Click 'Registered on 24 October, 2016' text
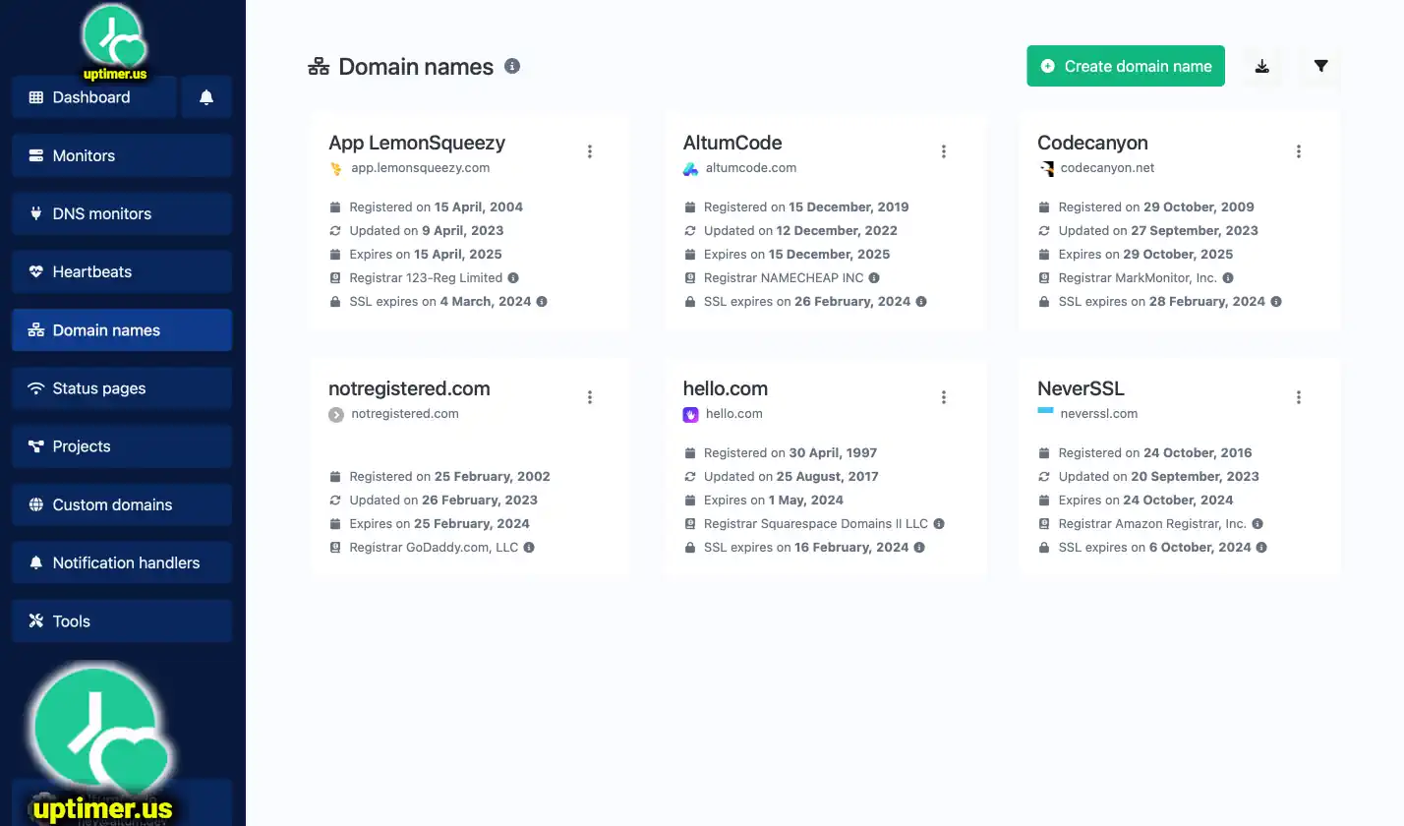 point(1155,453)
